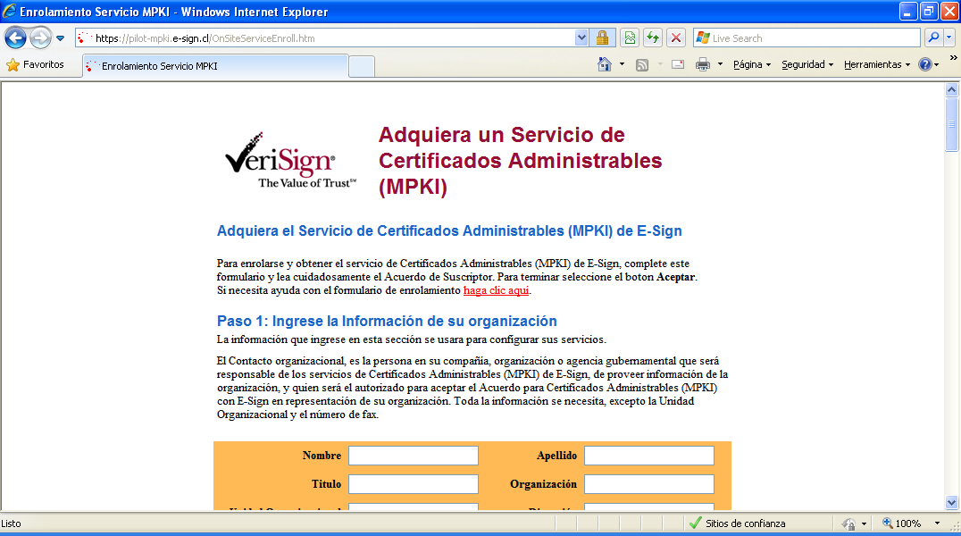Expand the Herramientas dropdown menu
The height and width of the screenshot is (536, 961).
click(876, 64)
